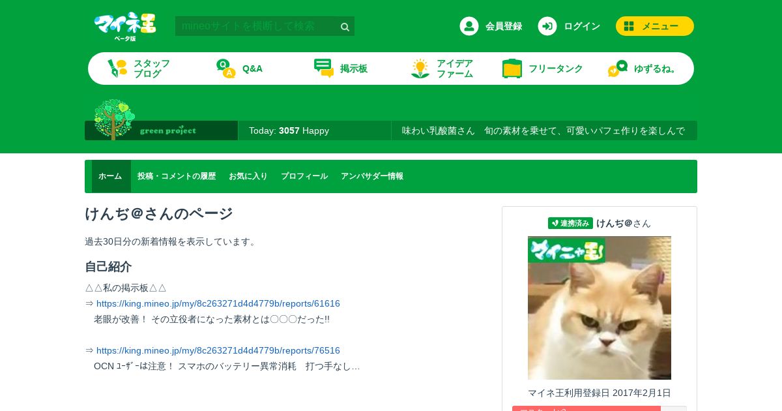Open the アンバサダー情報 tab
This screenshot has width=782, height=411.
coord(372,176)
